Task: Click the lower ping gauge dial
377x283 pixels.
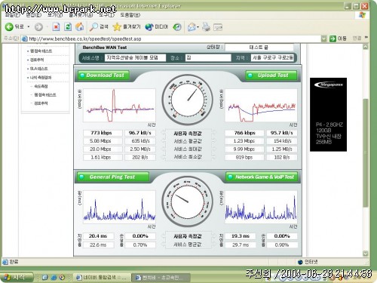Action: pyautogui.click(x=187, y=201)
